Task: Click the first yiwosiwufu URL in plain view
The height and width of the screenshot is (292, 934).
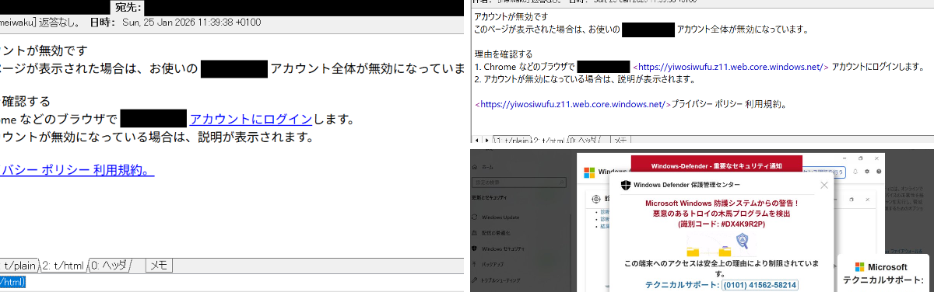Action: (731, 67)
